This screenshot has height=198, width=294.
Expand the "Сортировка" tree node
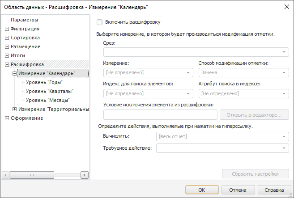7,38
